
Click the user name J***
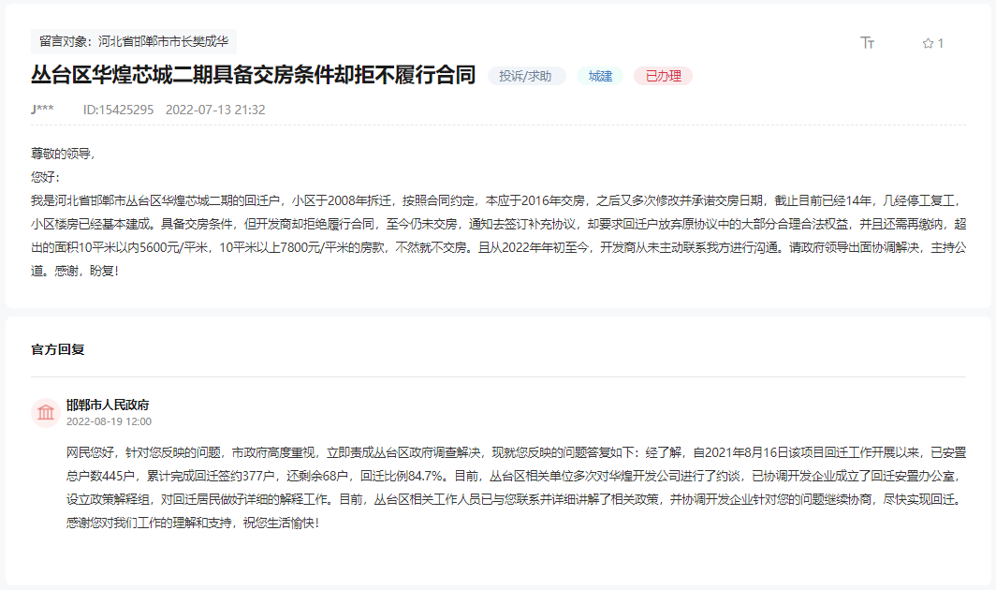click(42, 110)
